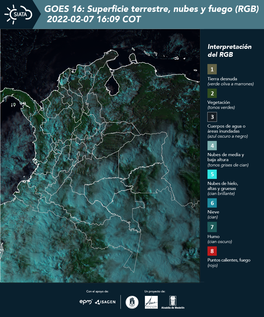Click the "Tierra desnuda" label
Screen dimensions: 264x317
pos(222,79)
